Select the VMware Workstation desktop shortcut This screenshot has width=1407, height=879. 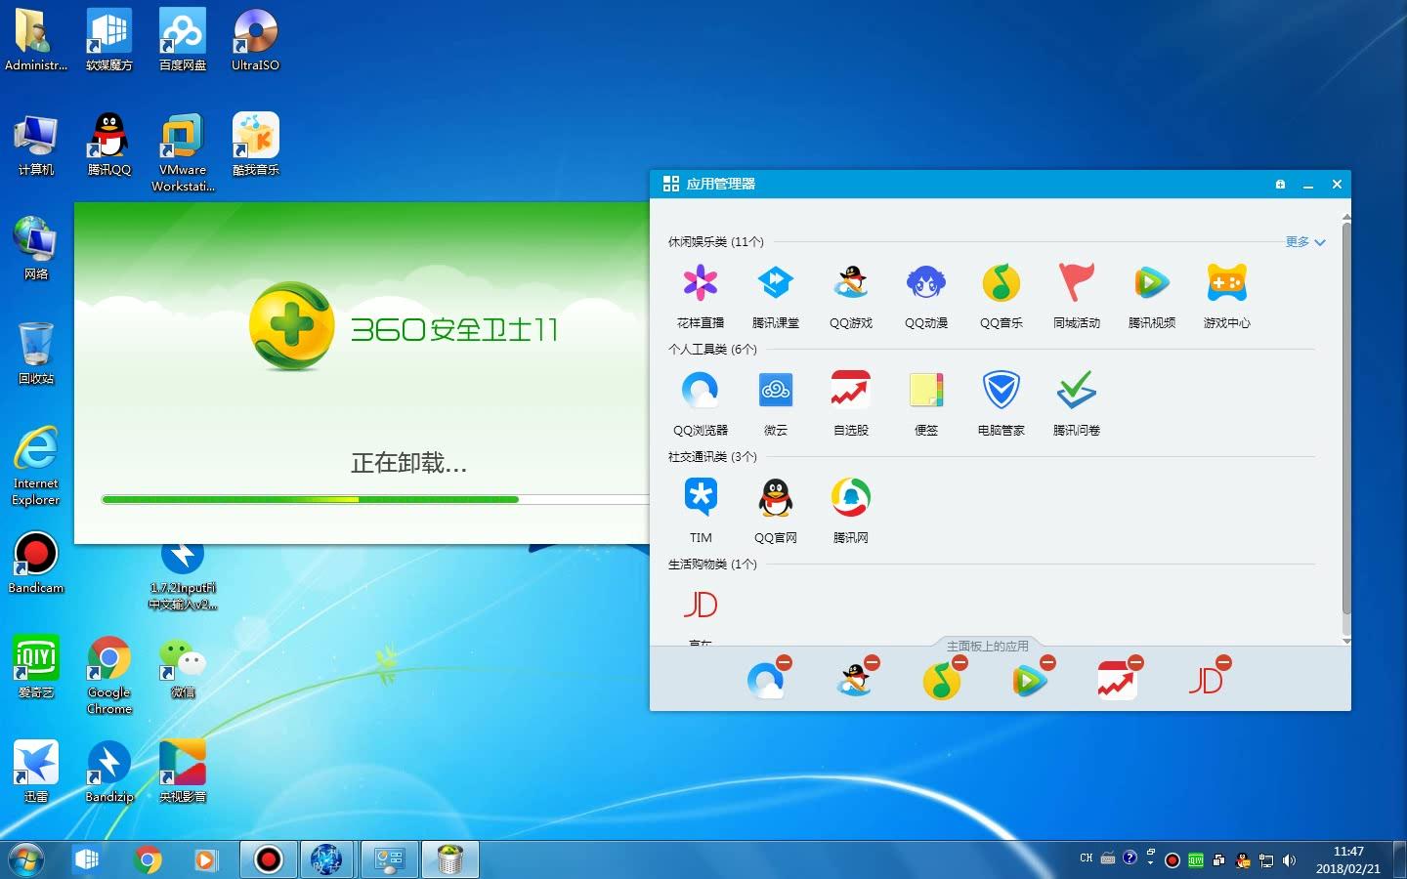coord(183,152)
